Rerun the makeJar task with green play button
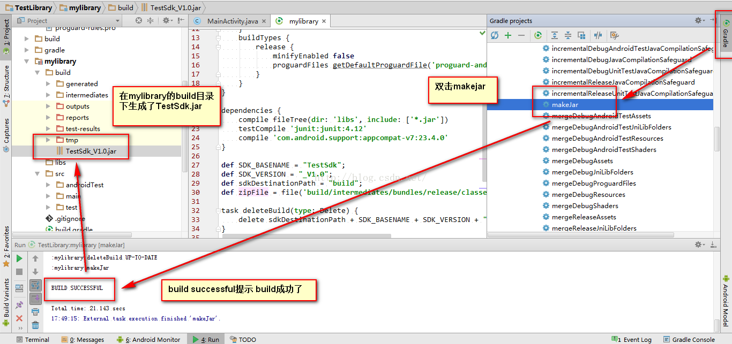Image resolution: width=732 pixels, height=344 pixels. pos(19,258)
